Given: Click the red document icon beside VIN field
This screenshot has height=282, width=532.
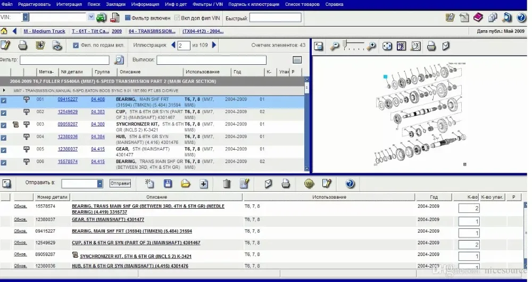Looking at the screenshot, I should point(115,18).
